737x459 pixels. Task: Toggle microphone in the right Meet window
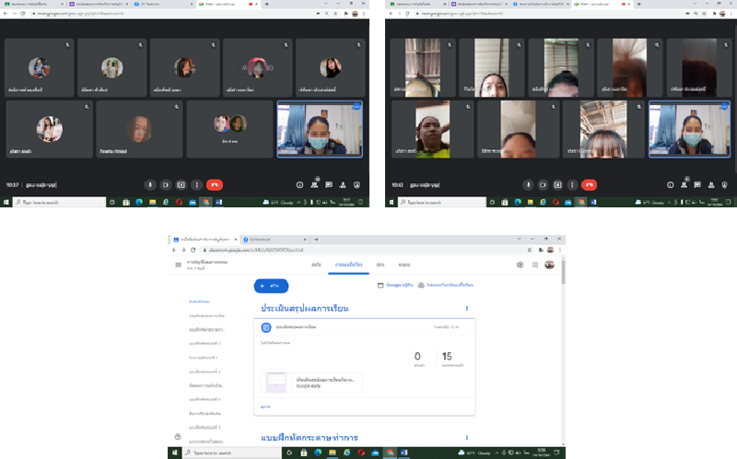pos(528,184)
